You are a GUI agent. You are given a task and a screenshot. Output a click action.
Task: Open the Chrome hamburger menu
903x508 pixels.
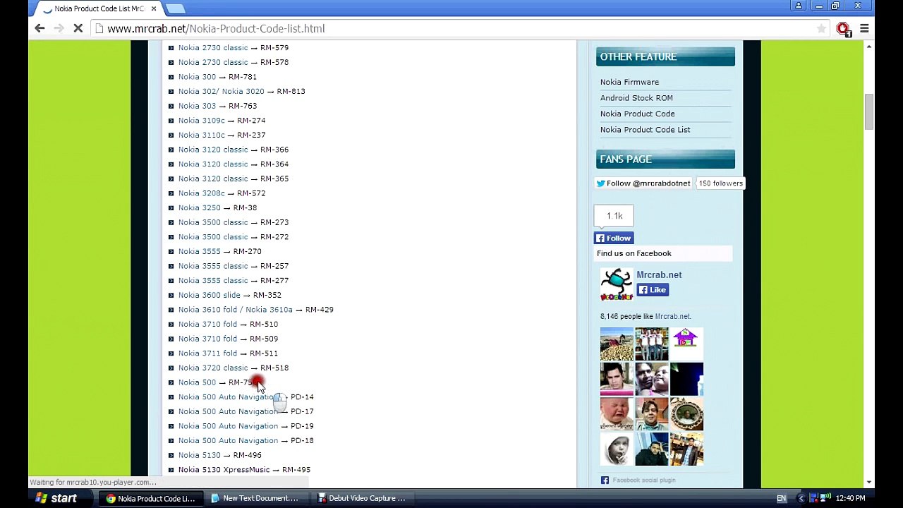coord(864,28)
